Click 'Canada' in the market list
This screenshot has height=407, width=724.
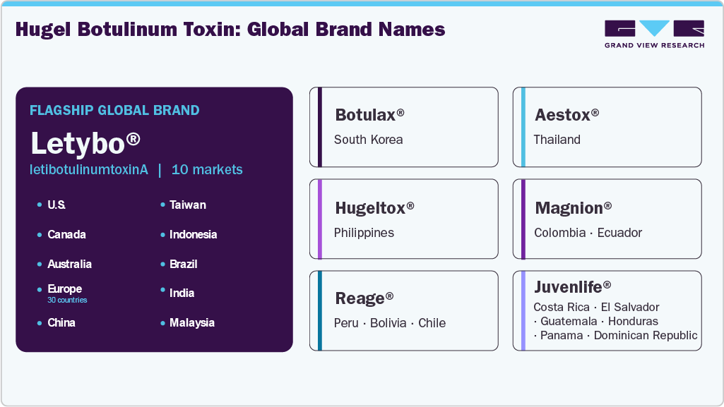click(x=66, y=235)
